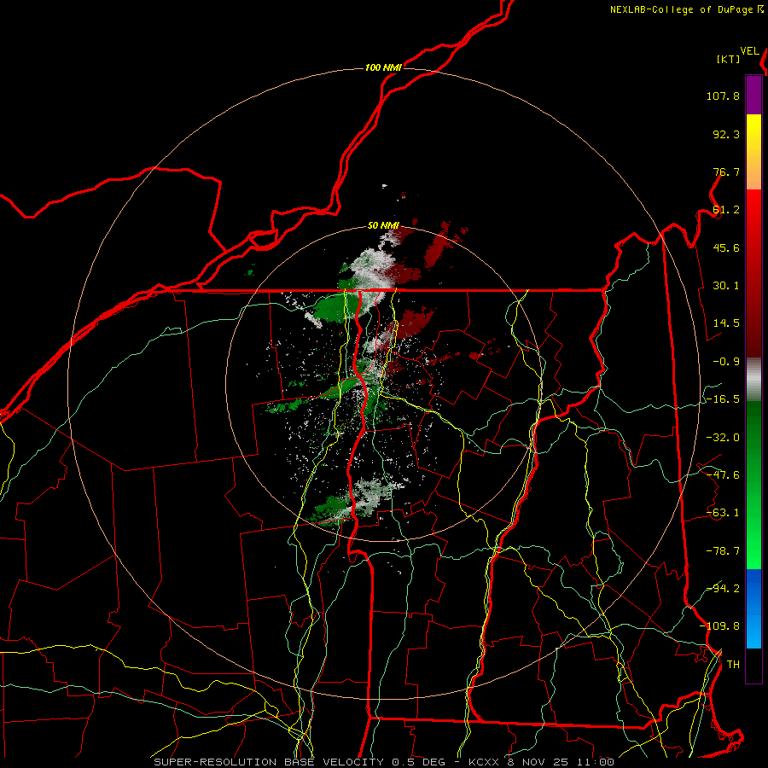Click the 76.7 velocity legend value

tap(726, 172)
